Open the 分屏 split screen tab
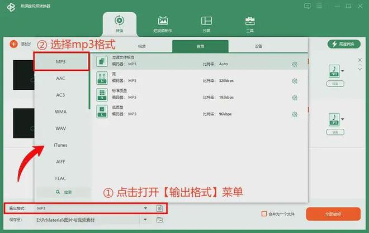The height and width of the screenshot is (233, 369). tap(206, 25)
